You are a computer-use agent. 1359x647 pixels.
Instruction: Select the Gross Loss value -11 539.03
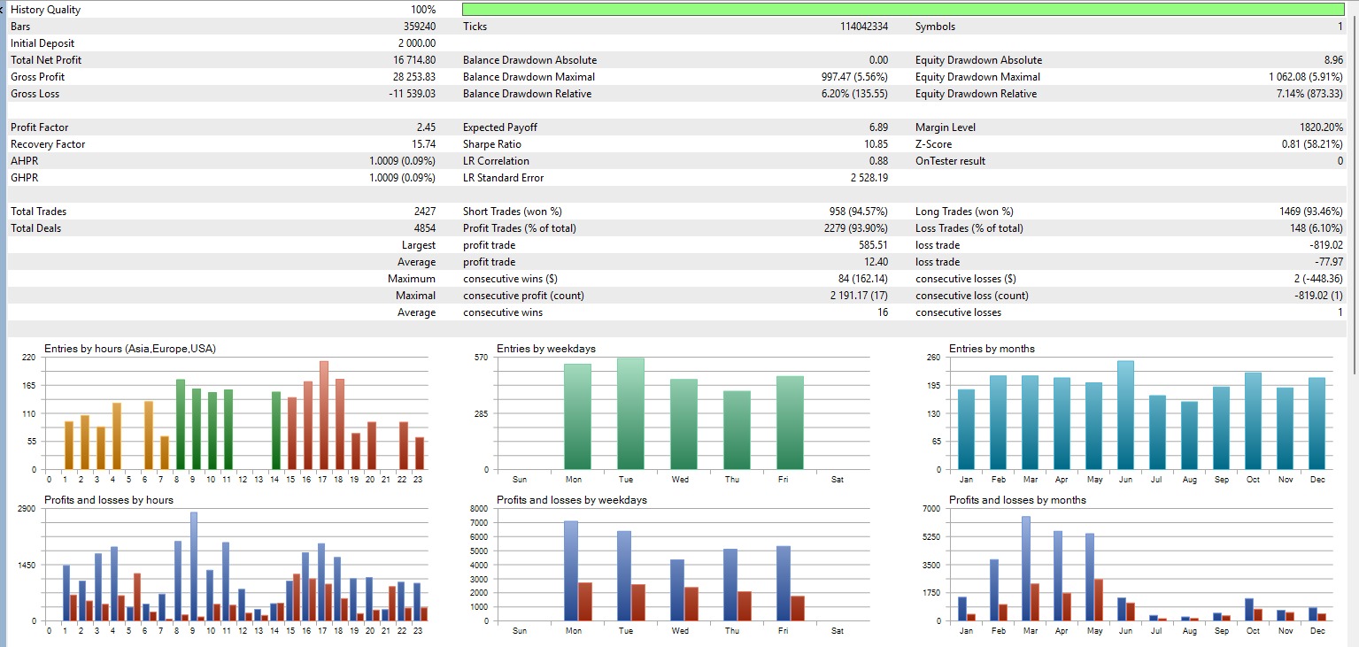[413, 94]
